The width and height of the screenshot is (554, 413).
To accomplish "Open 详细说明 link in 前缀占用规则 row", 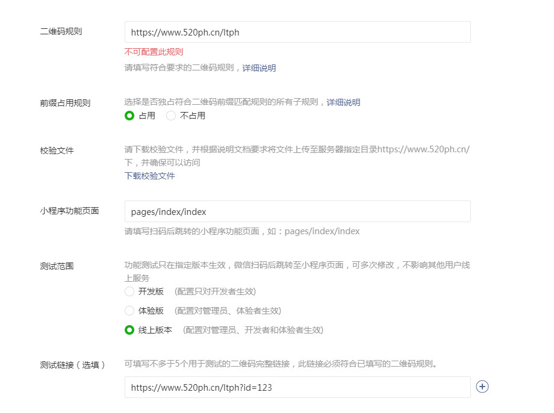I will (x=343, y=102).
